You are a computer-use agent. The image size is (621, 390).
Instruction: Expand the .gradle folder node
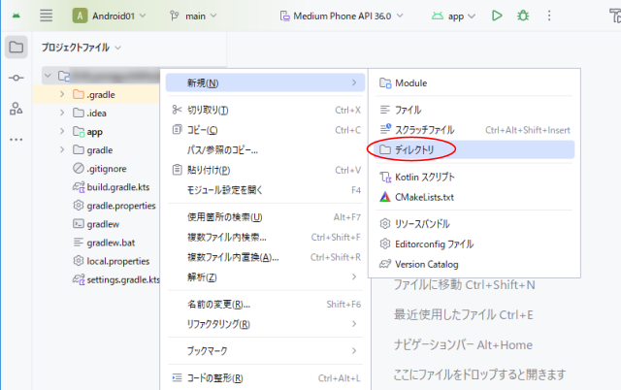pos(62,94)
